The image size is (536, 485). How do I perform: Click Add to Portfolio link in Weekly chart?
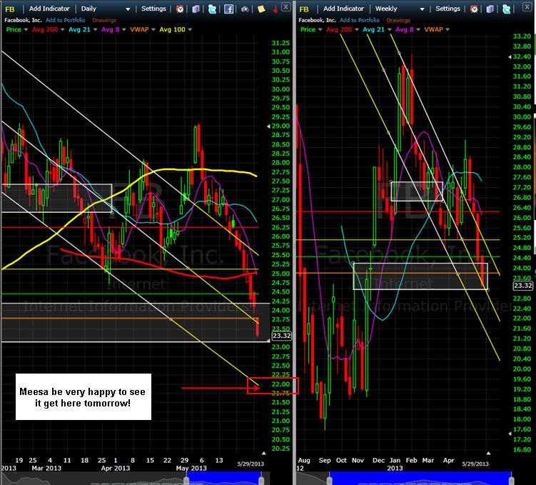(x=360, y=20)
